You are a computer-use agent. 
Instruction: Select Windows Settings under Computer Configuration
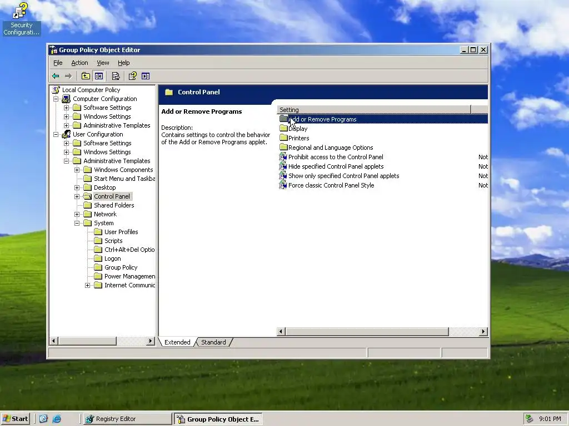click(107, 116)
